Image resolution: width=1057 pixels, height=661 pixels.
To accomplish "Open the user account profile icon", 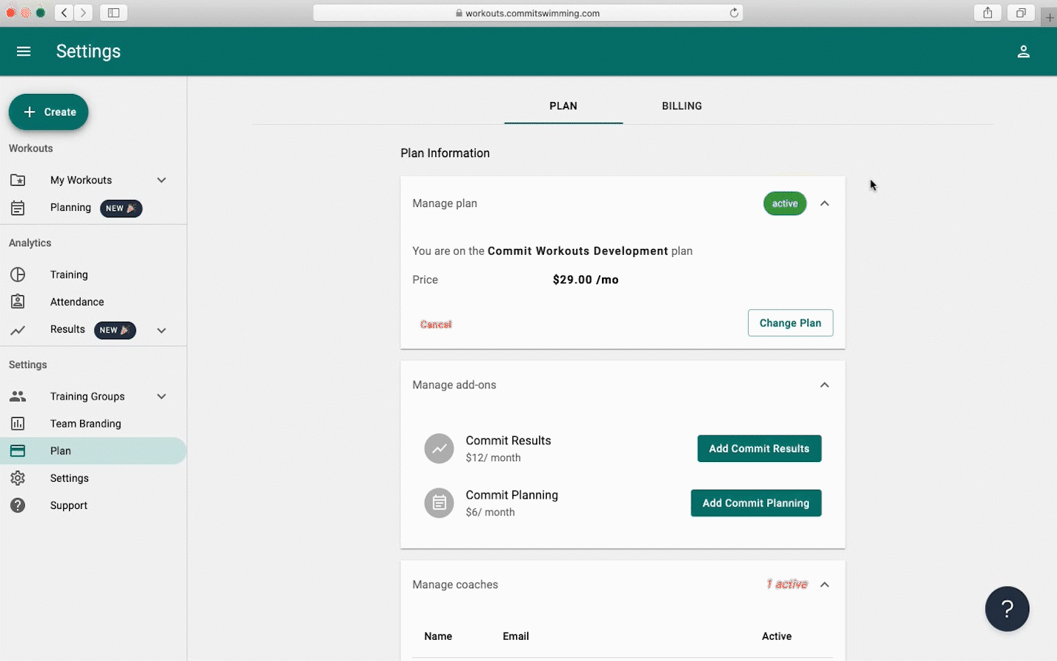I will 1023,51.
